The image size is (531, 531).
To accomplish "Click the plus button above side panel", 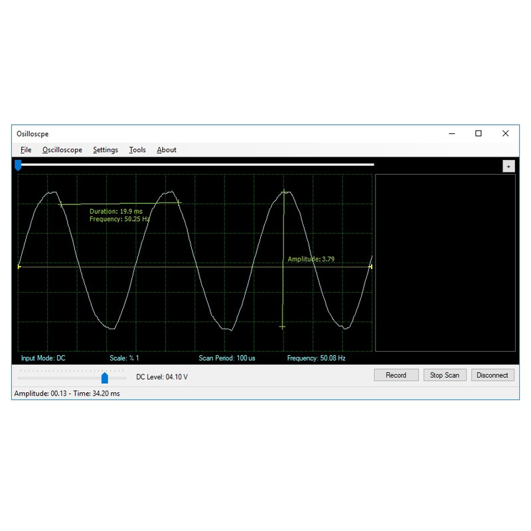I will [x=508, y=167].
